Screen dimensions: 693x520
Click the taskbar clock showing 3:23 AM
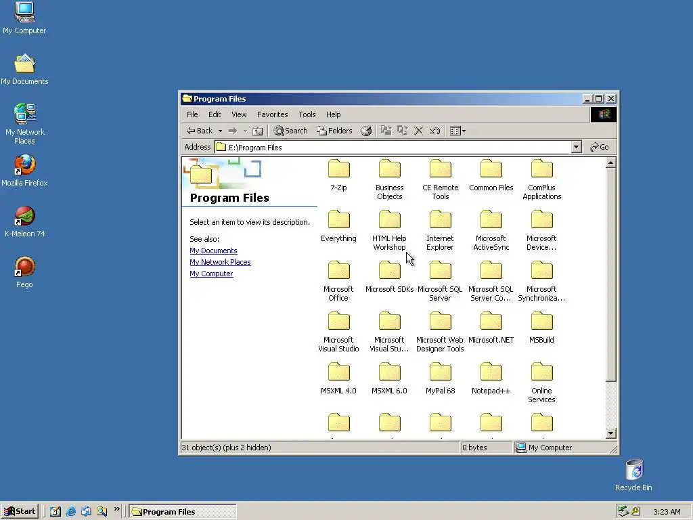(667, 512)
